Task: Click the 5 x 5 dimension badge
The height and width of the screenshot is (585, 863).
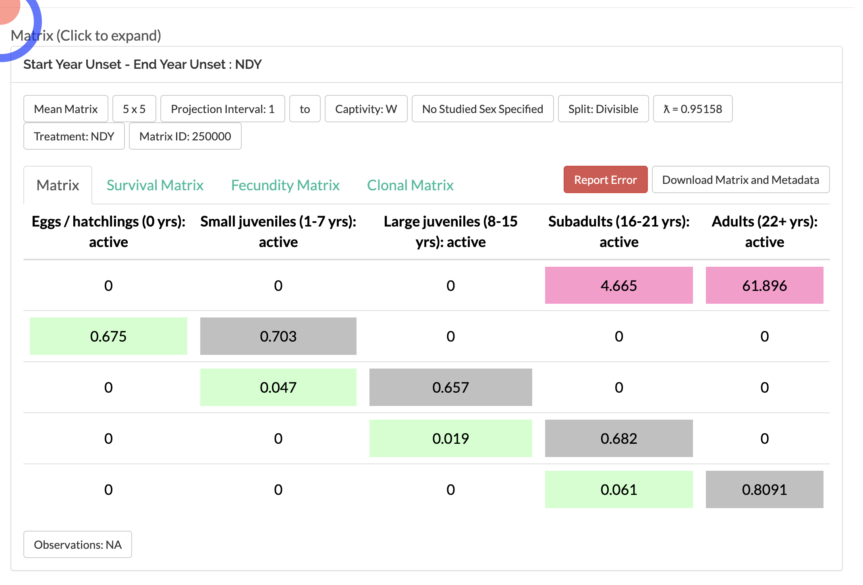Action: 134,109
